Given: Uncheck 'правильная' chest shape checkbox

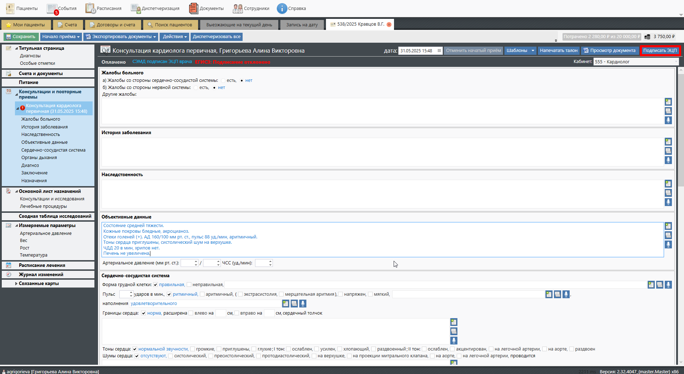Looking at the screenshot, I should [x=155, y=285].
